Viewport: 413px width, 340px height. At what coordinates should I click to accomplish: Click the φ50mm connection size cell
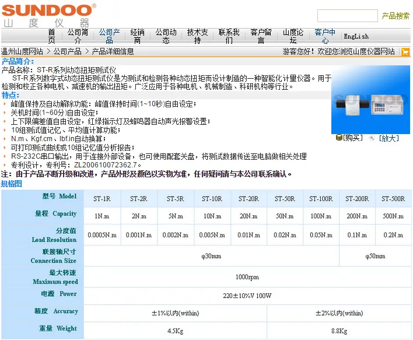click(x=375, y=256)
